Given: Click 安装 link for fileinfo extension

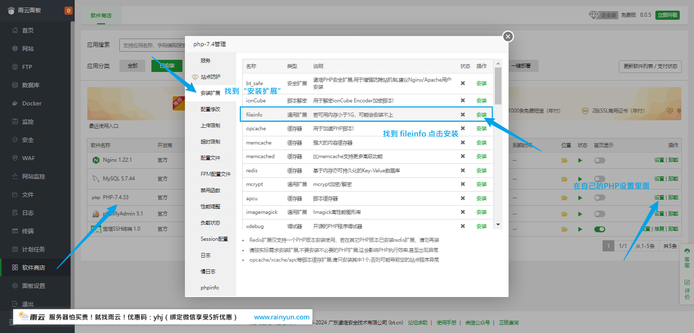Looking at the screenshot, I should 482,115.
